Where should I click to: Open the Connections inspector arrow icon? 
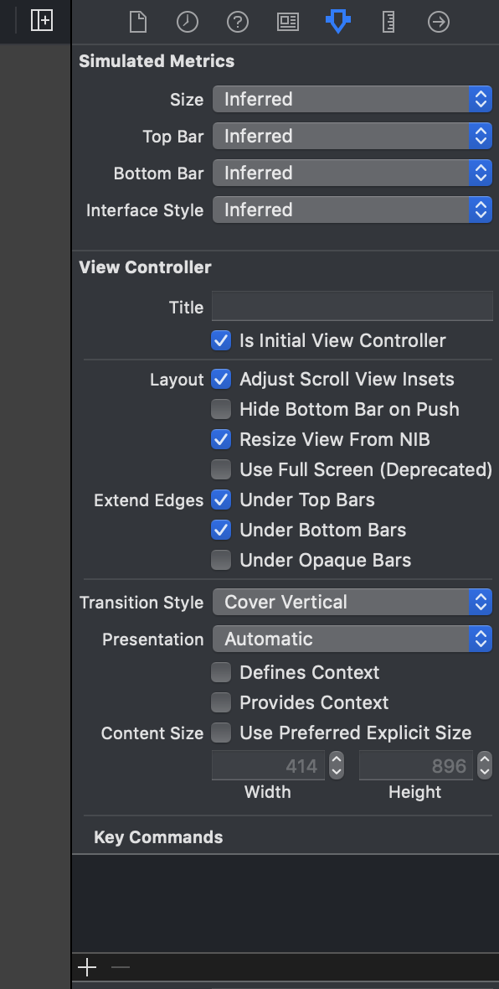(x=439, y=22)
